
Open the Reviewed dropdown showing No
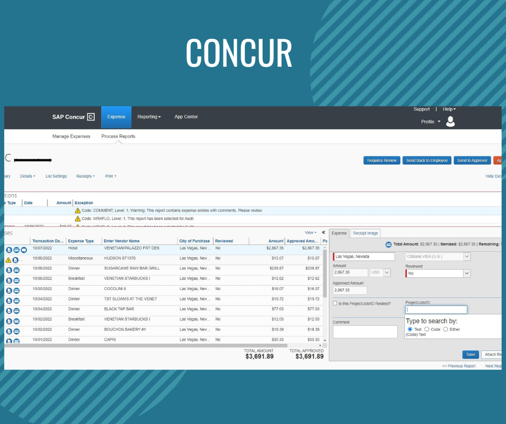438,273
